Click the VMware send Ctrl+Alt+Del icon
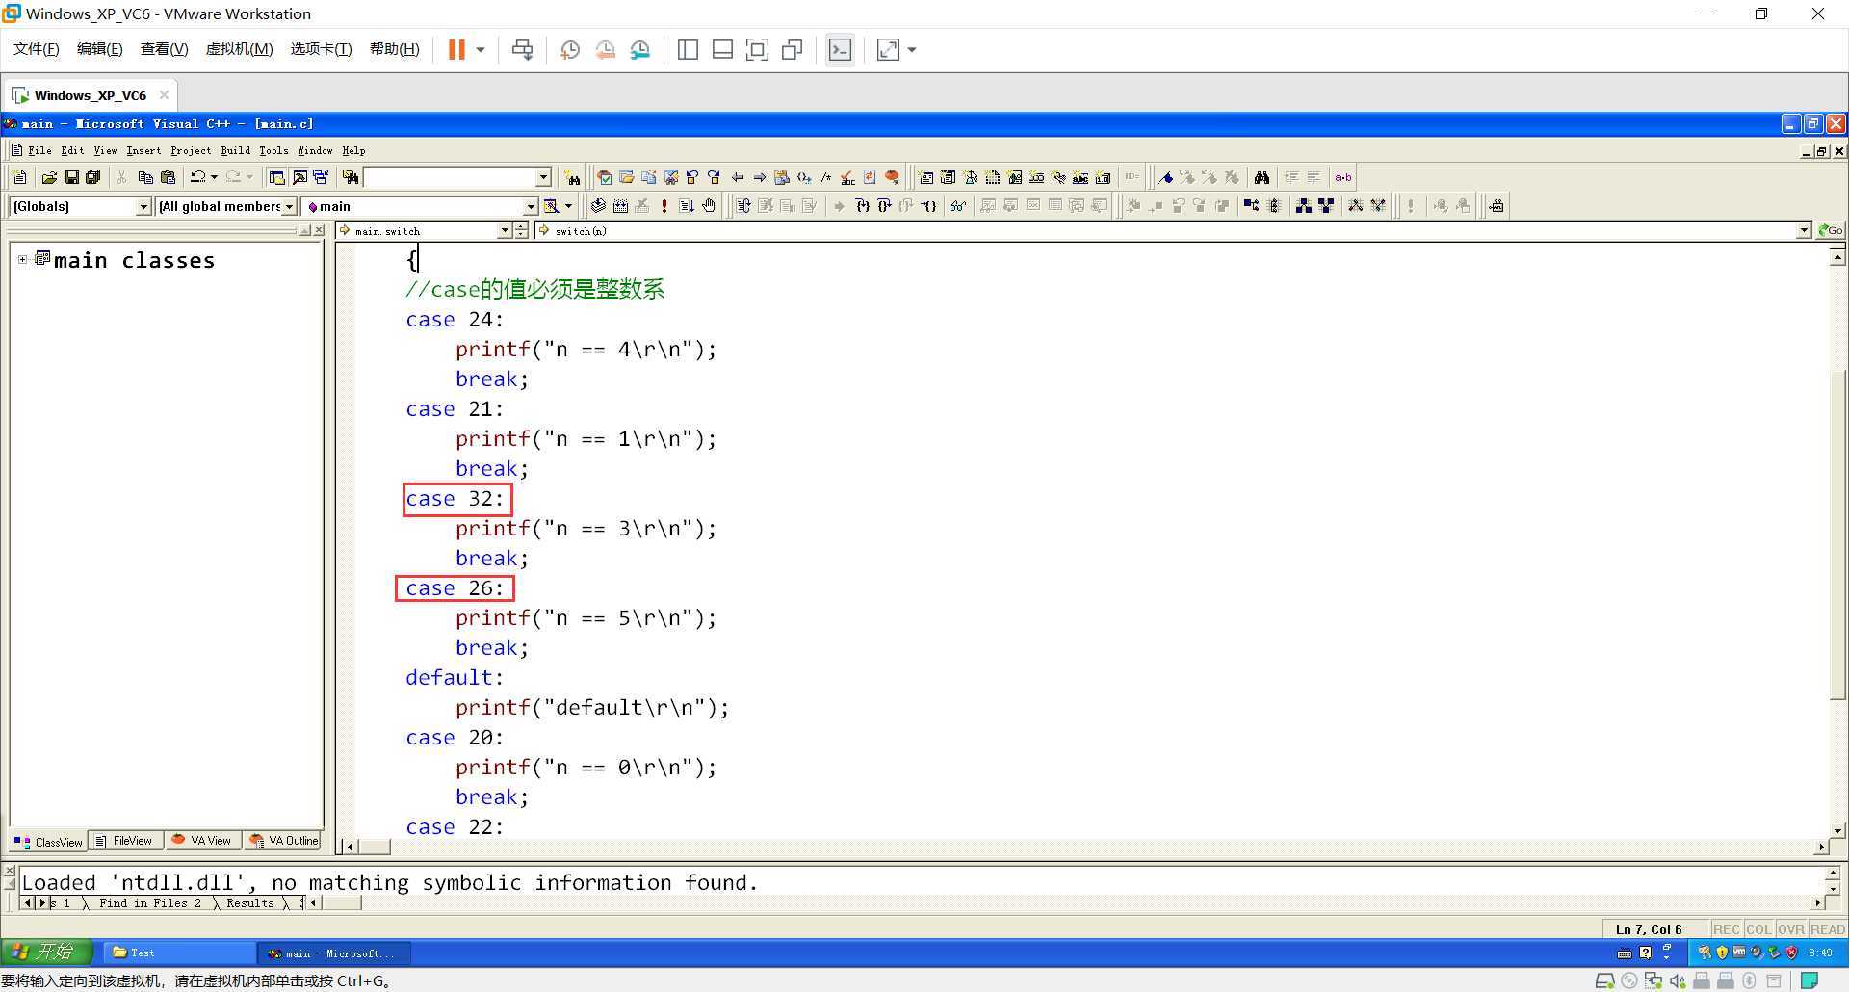 point(523,50)
